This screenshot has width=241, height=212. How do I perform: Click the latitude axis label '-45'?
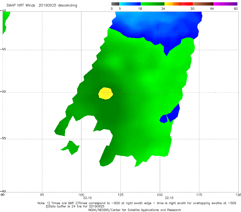click(3, 49)
